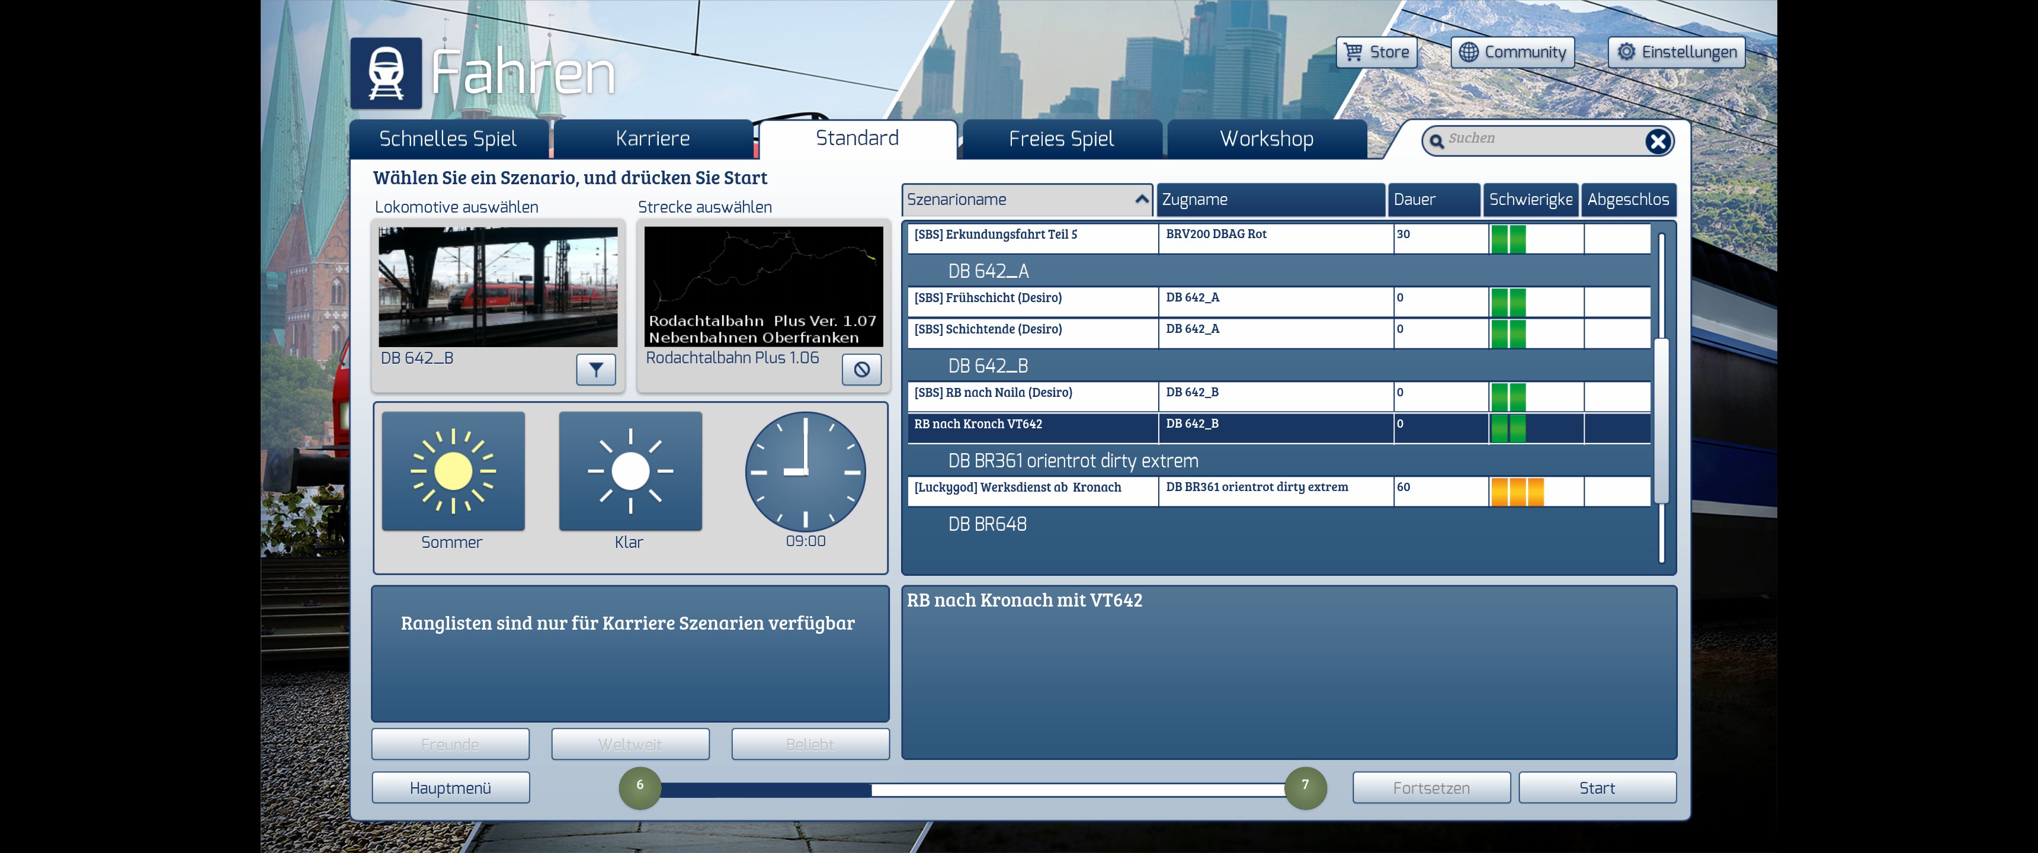Select the DB 642_B locomotive thumbnail
Screen dimensions: 2038x853
coord(498,287)
